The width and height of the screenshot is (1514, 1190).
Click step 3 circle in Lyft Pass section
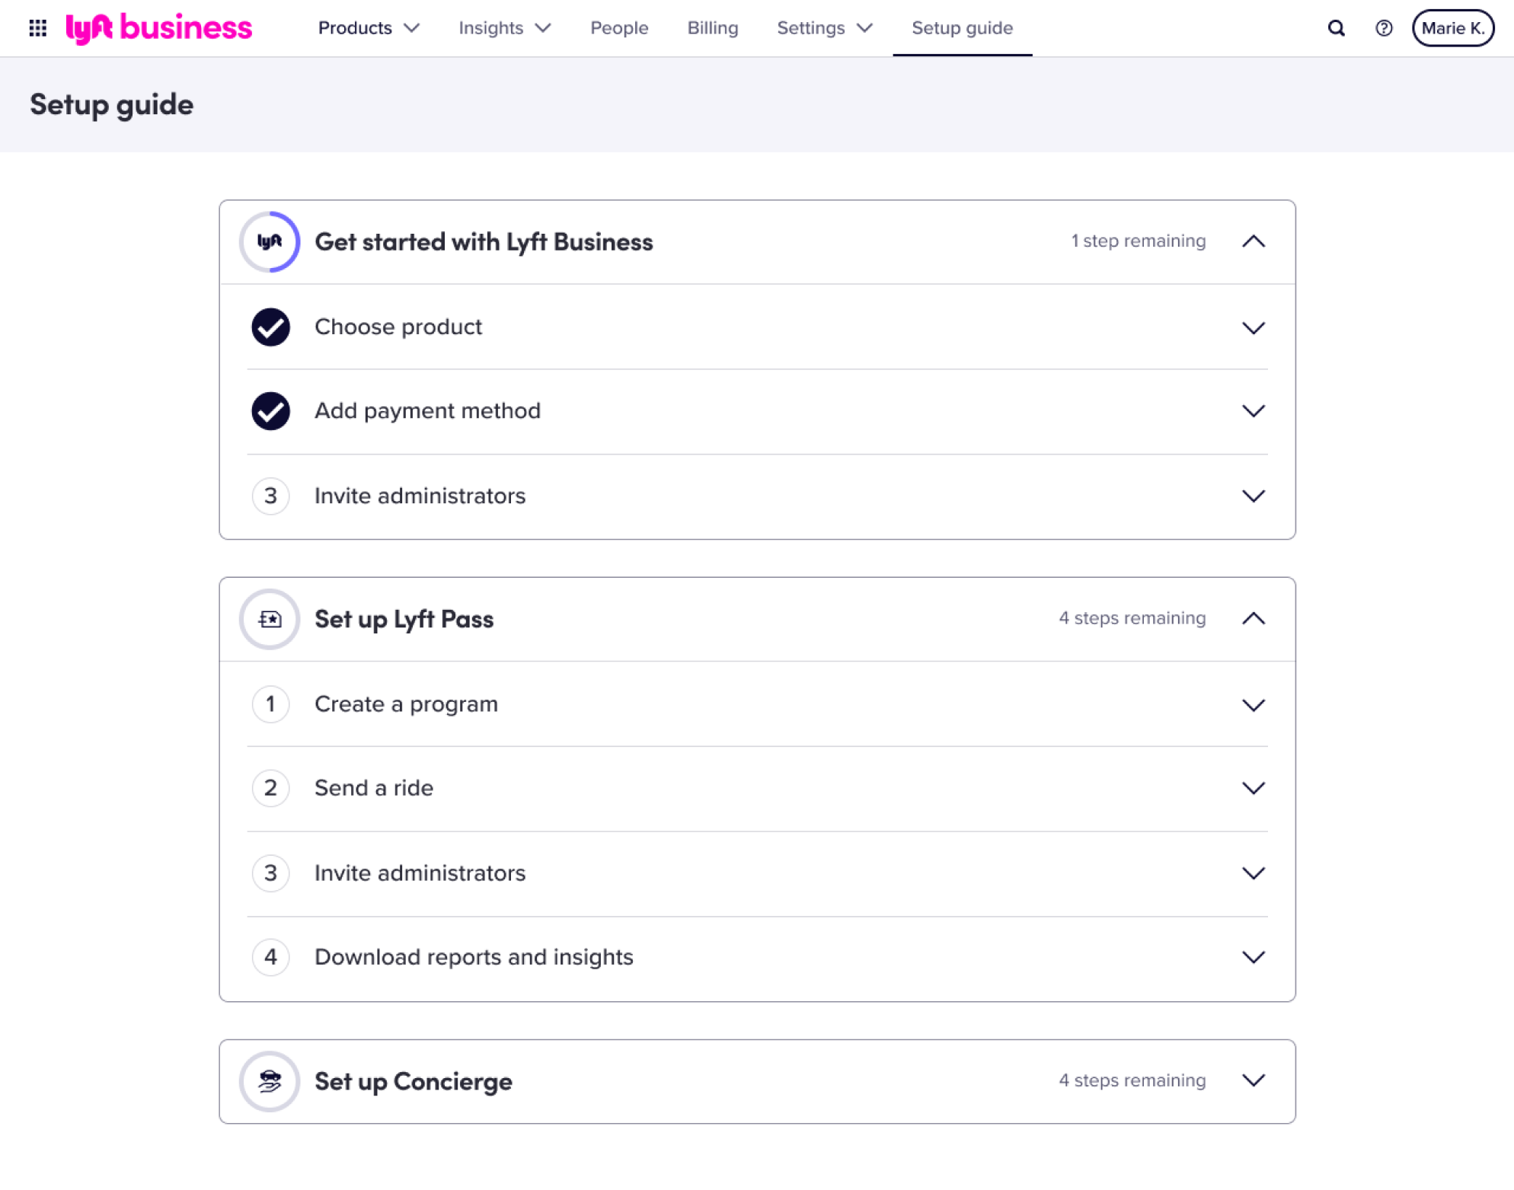pos(270,873)
